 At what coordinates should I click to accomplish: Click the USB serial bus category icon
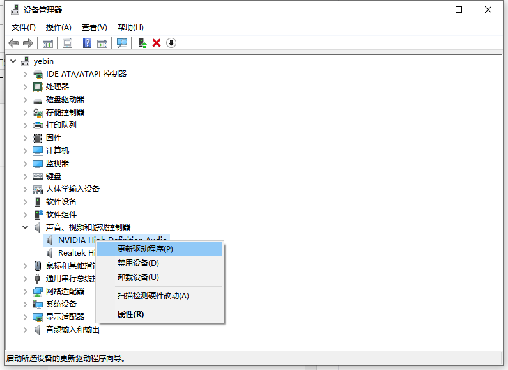[x=38, y=279]
